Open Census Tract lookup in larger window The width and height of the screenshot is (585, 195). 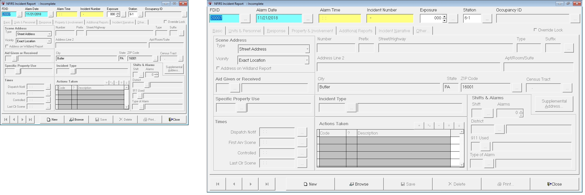pyautogui.click(x=567, y=88)
